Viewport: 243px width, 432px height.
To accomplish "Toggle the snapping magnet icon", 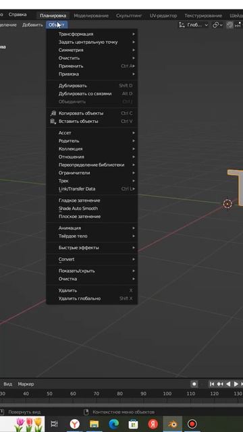I will [230, 25].
